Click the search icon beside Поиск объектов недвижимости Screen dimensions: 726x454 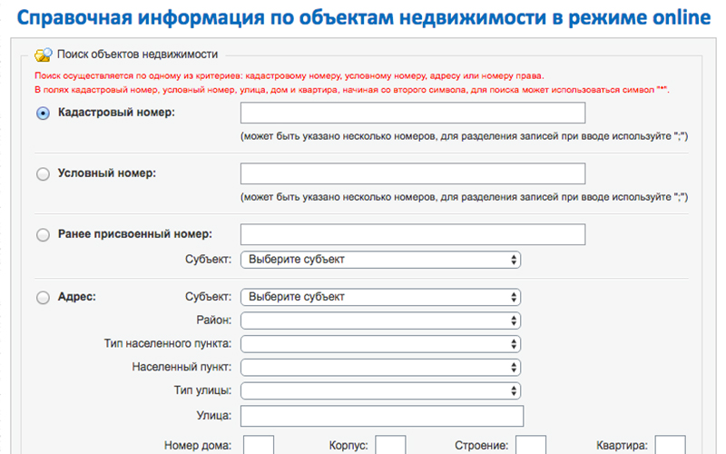click(43, 54)
